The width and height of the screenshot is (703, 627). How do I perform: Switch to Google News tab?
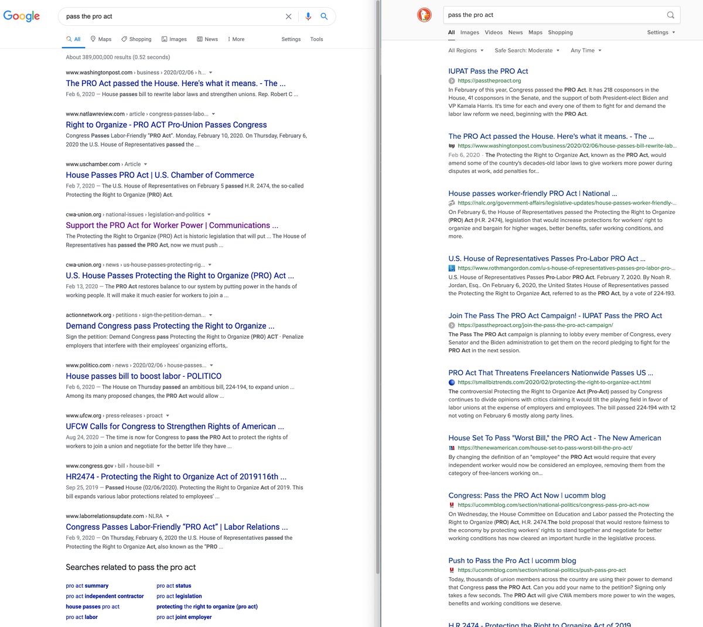[x=207, y=39]
